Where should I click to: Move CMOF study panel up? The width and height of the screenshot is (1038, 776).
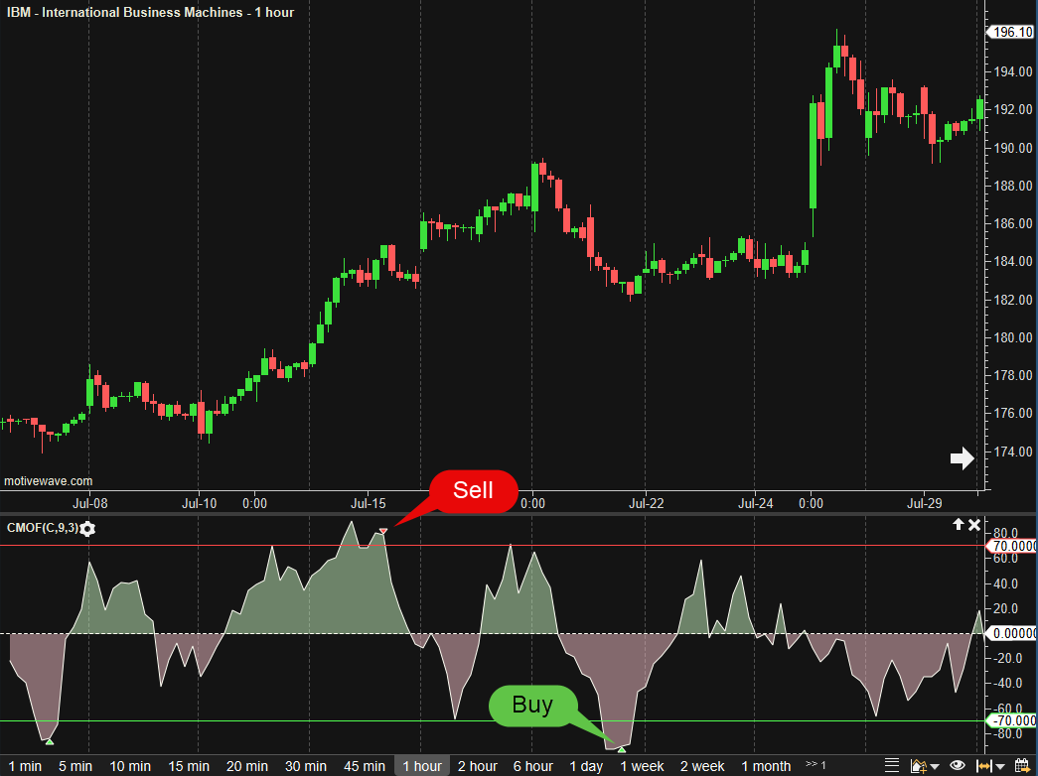(958, 525)
